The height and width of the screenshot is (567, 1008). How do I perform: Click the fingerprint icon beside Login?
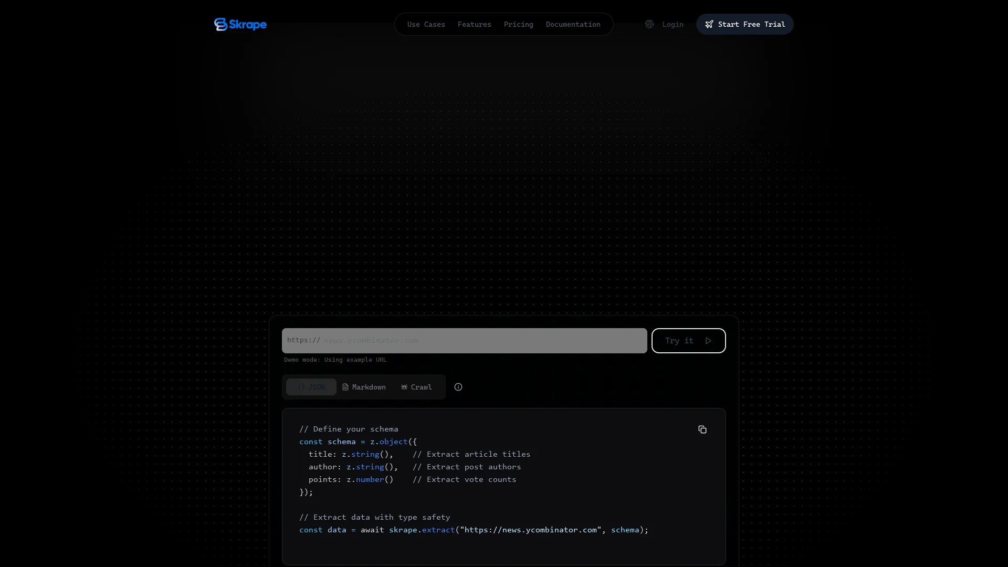(x=649, y=24)
